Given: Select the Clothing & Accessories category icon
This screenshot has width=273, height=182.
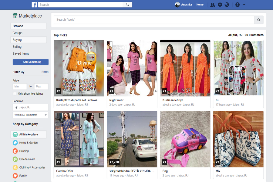Looking at the screenshot, I should [x=15, y=167].
